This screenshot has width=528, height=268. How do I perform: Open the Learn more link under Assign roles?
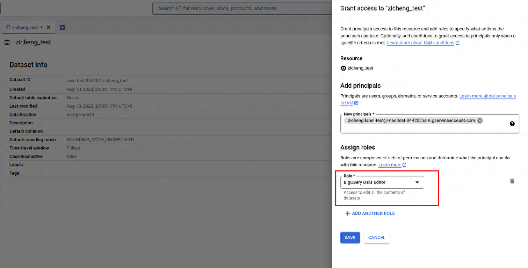392,165
